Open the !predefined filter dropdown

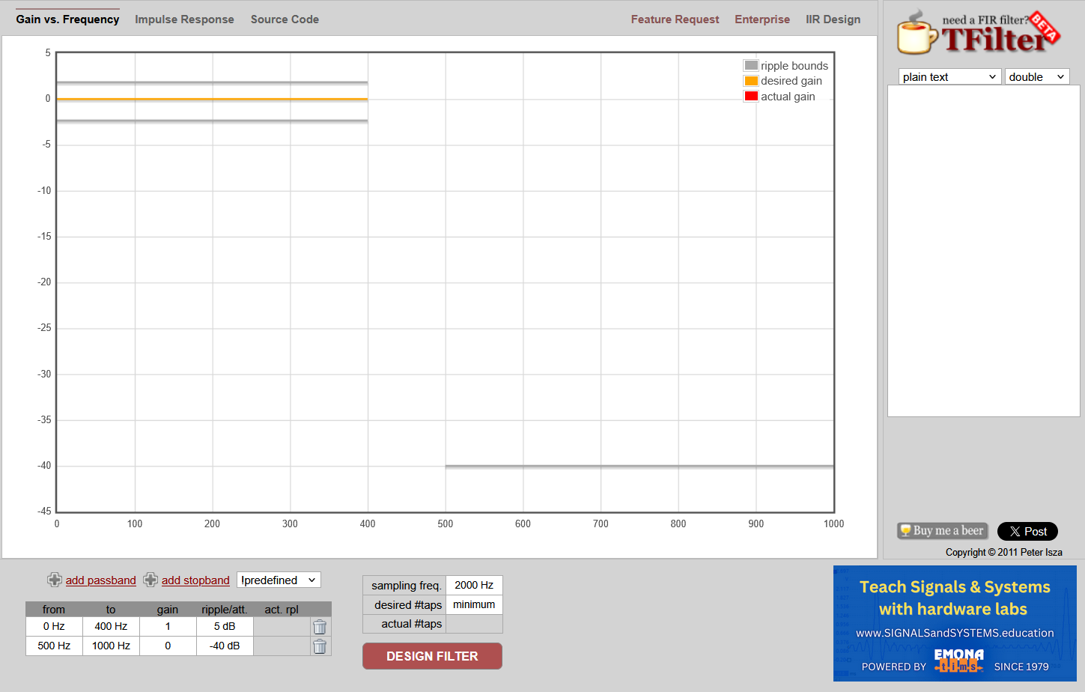tap(279, 580)
